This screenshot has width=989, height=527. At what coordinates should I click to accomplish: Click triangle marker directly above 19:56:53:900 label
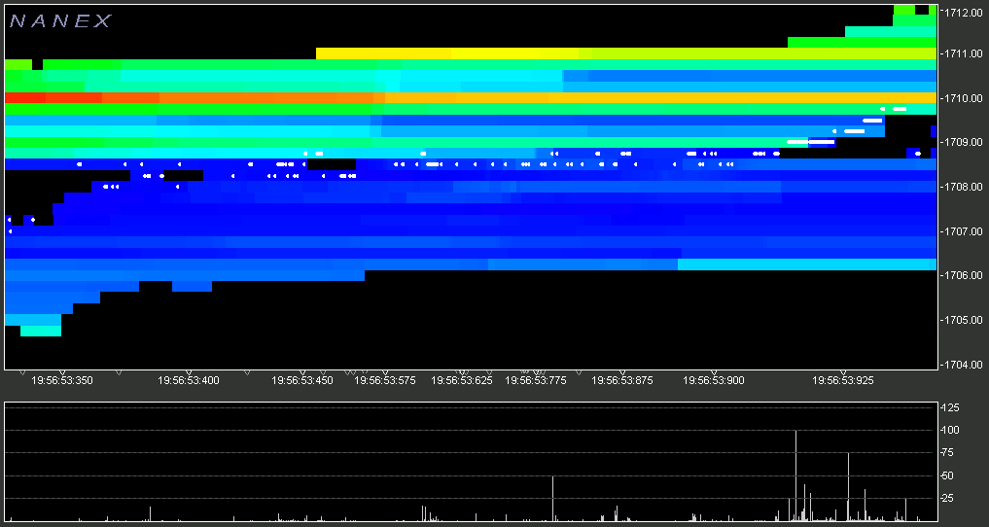[x=714, y=372]
